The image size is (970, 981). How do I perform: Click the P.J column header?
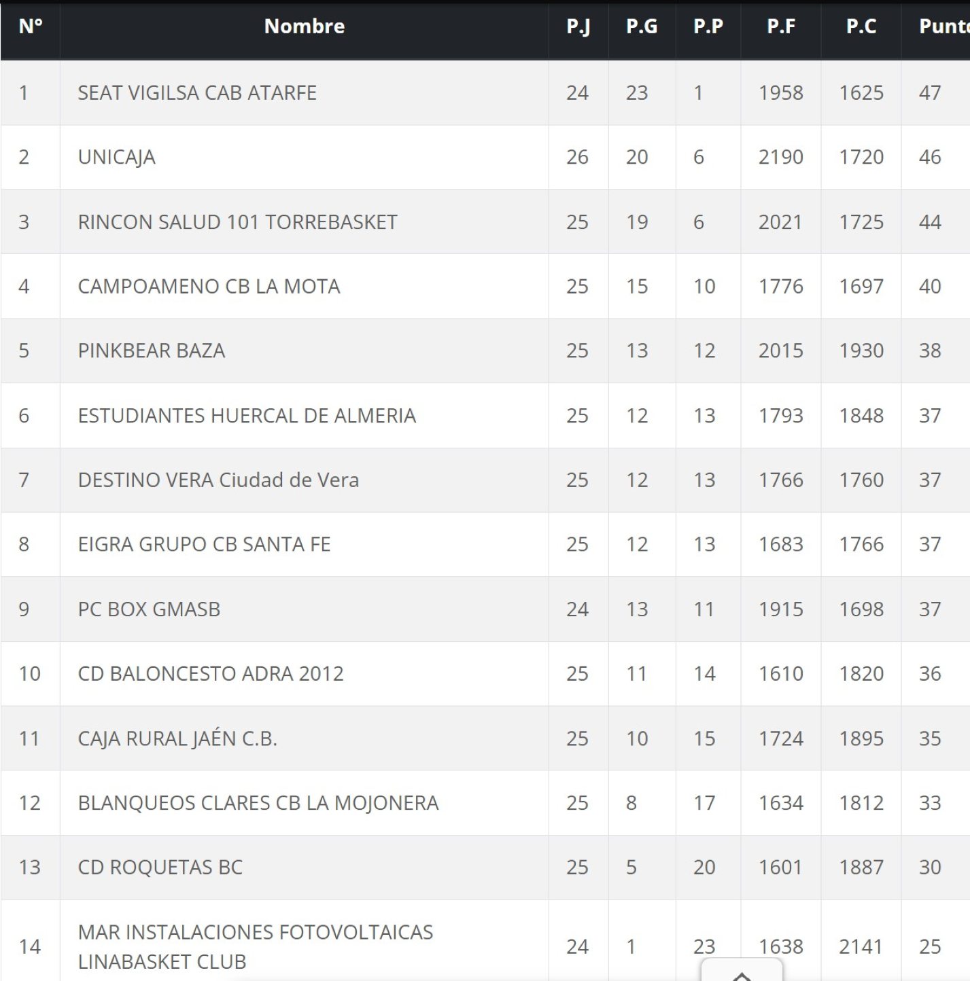(x=578, y=26)
